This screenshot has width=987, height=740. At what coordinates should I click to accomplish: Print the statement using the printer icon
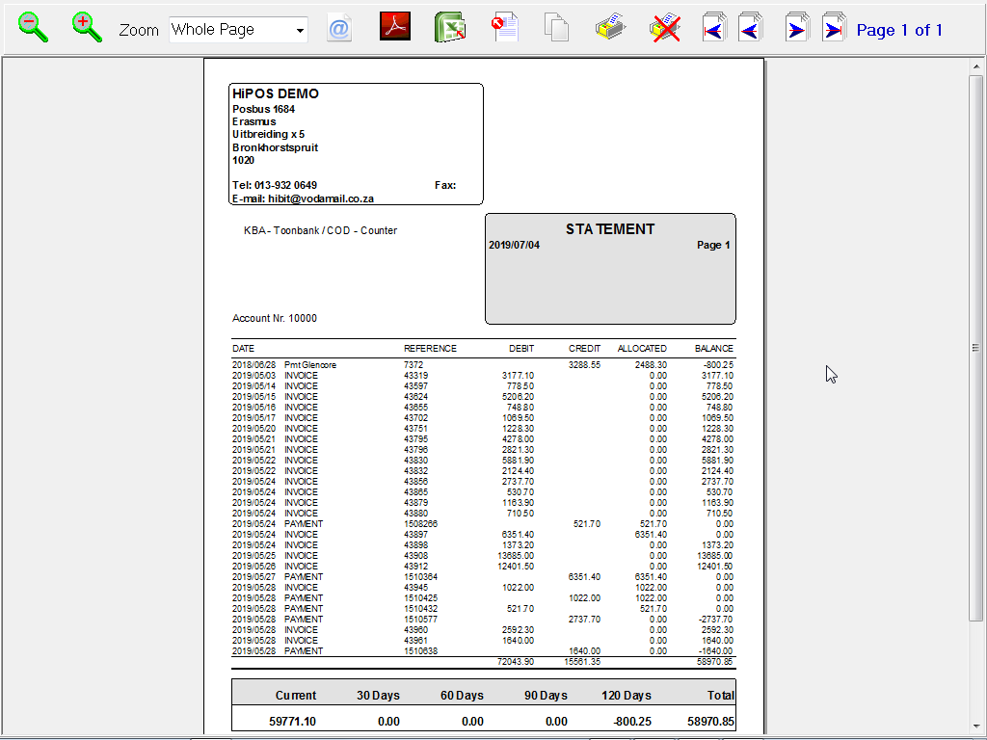(611, 28)
